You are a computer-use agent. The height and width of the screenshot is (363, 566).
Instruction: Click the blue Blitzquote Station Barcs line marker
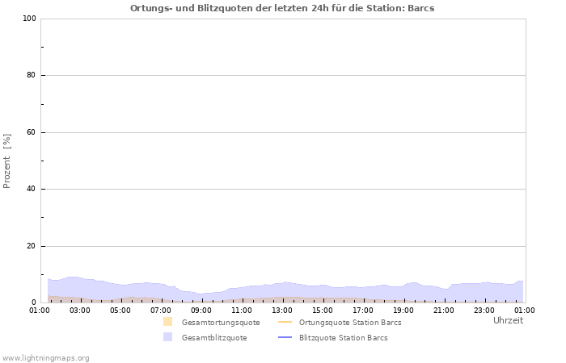(285, 337)
